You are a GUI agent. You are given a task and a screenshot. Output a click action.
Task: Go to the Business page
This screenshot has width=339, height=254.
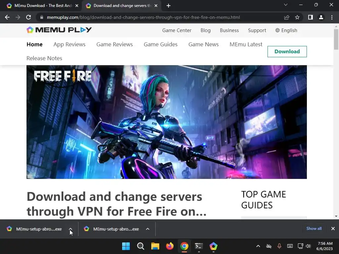click(x=229, y=30)
